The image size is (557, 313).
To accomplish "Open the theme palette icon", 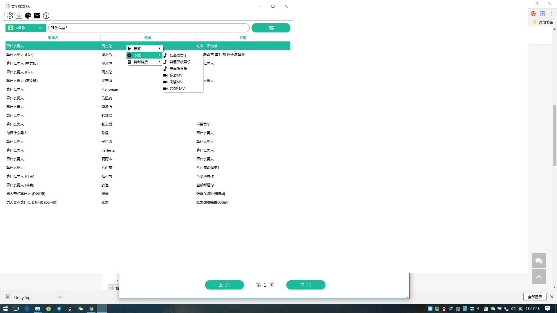I will pyautogui.click(x=28, y=16).
